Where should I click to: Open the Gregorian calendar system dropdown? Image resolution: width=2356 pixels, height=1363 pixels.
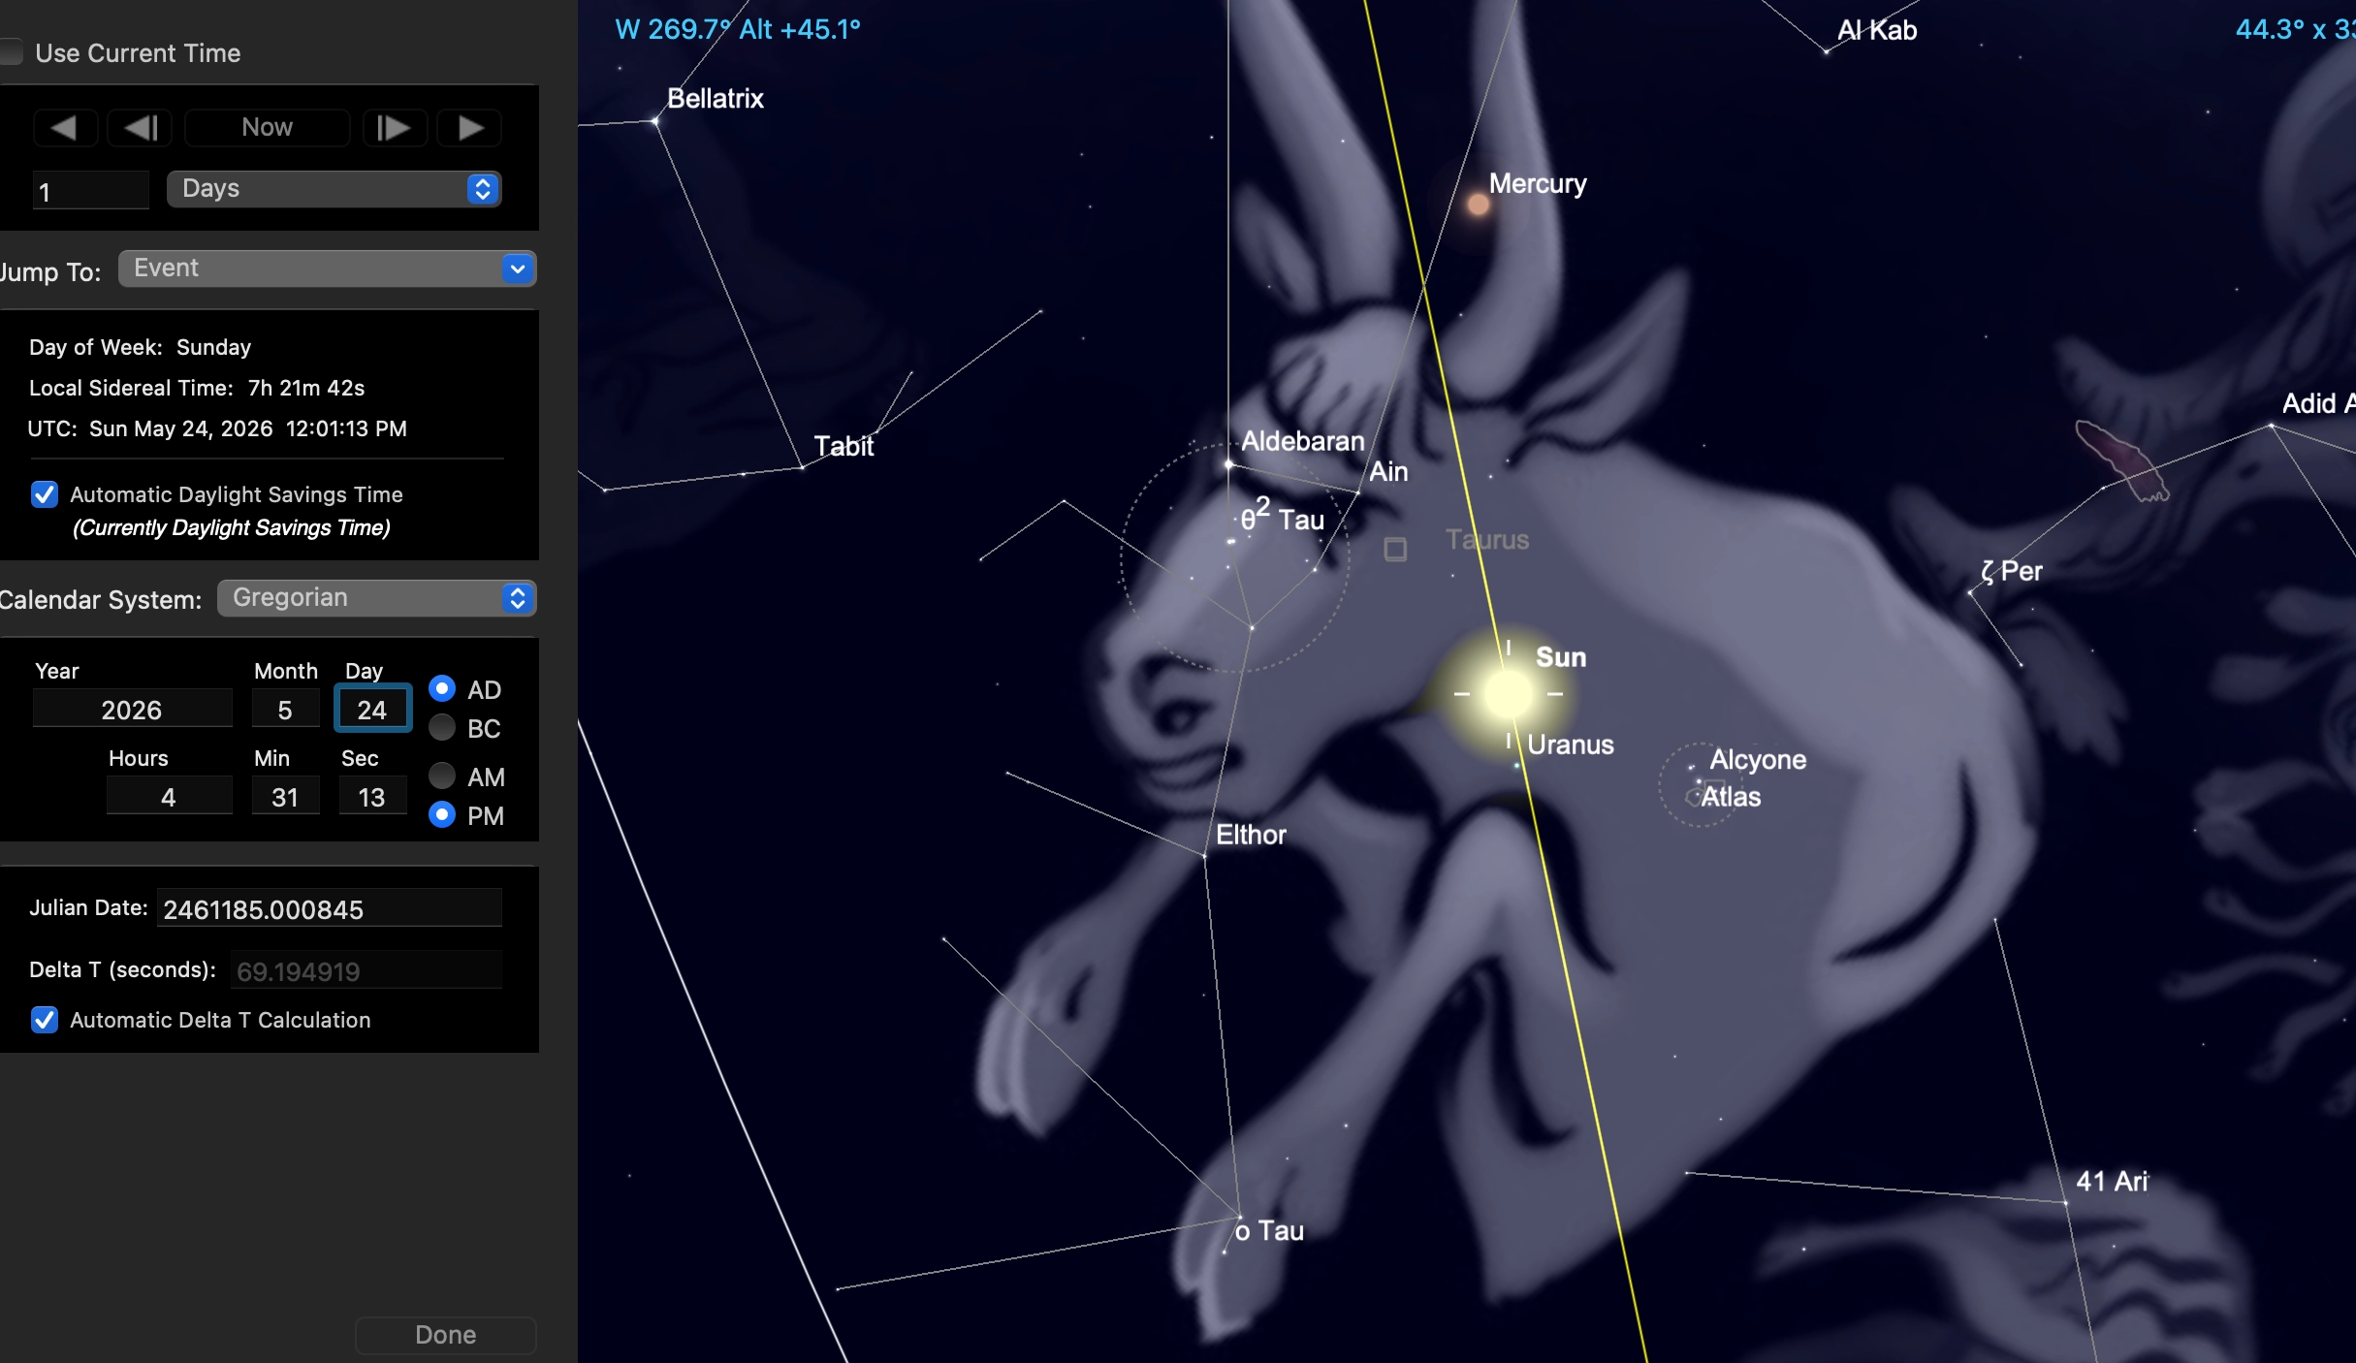coord(376,598)
